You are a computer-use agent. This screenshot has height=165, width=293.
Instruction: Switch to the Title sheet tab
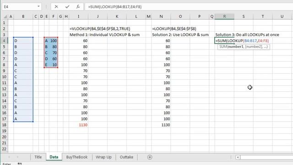[x=38, y=157]
